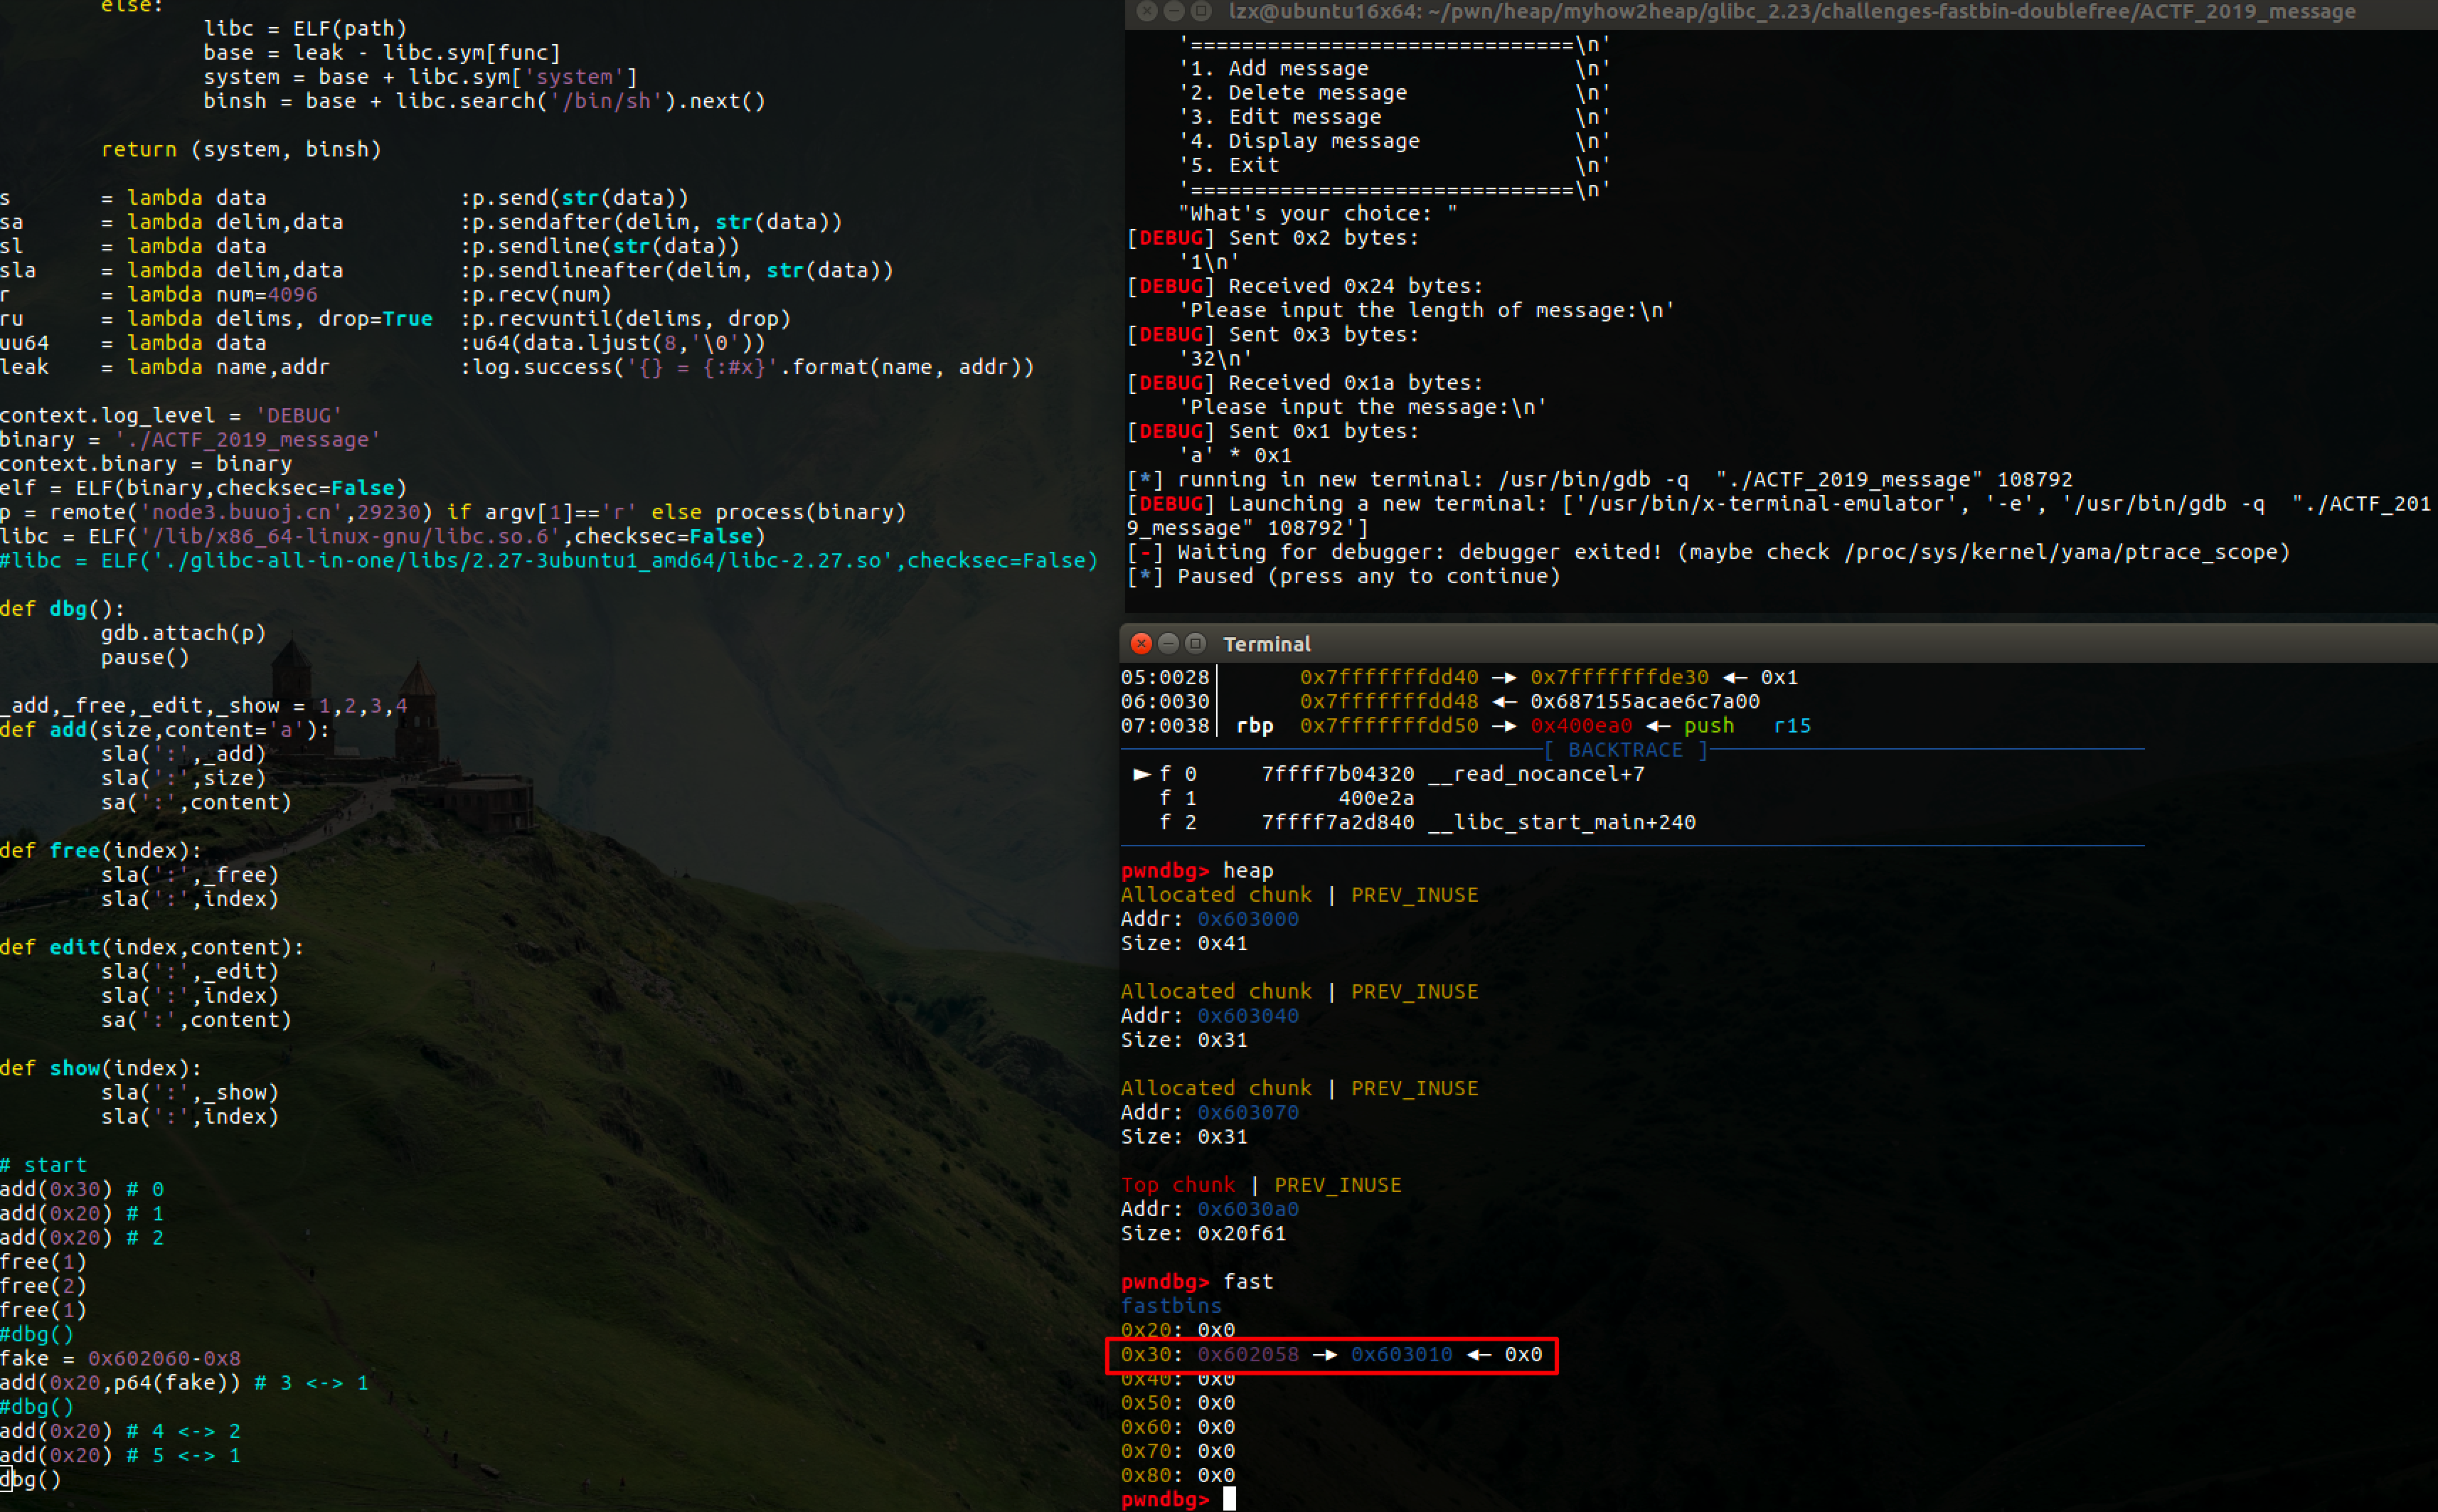Screen dimensions: 2438x1512
Task: Click the "BACKTRACE" section header
Action: pos(1626,750)
